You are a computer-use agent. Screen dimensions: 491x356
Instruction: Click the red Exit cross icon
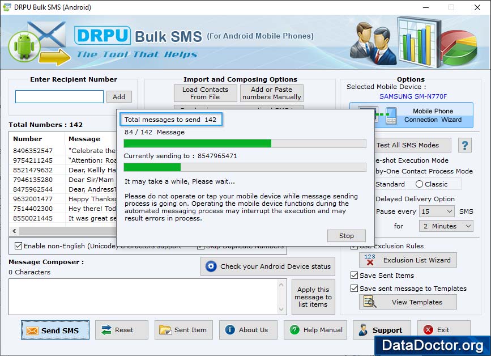pos(428,330)
